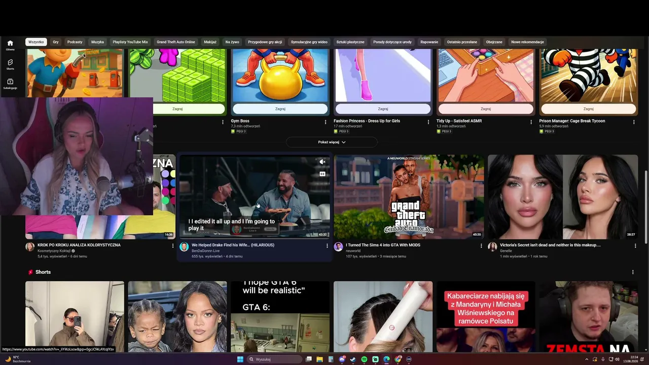Image resolution: width=649 pixels, height=365 pixels.
Task: Select the Rapowanie filter chip
Action: click(x=429, y=42)
